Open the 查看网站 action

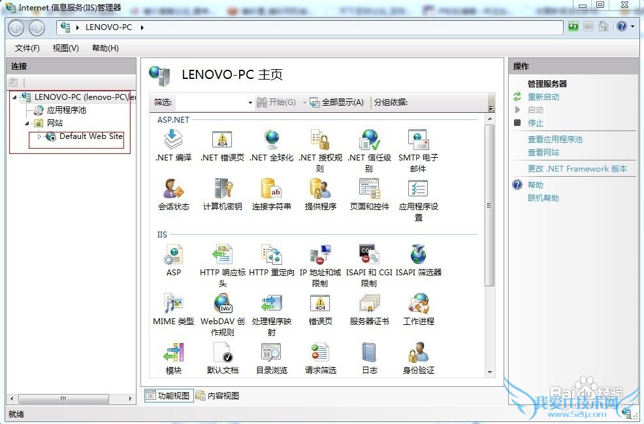(543, 153)
